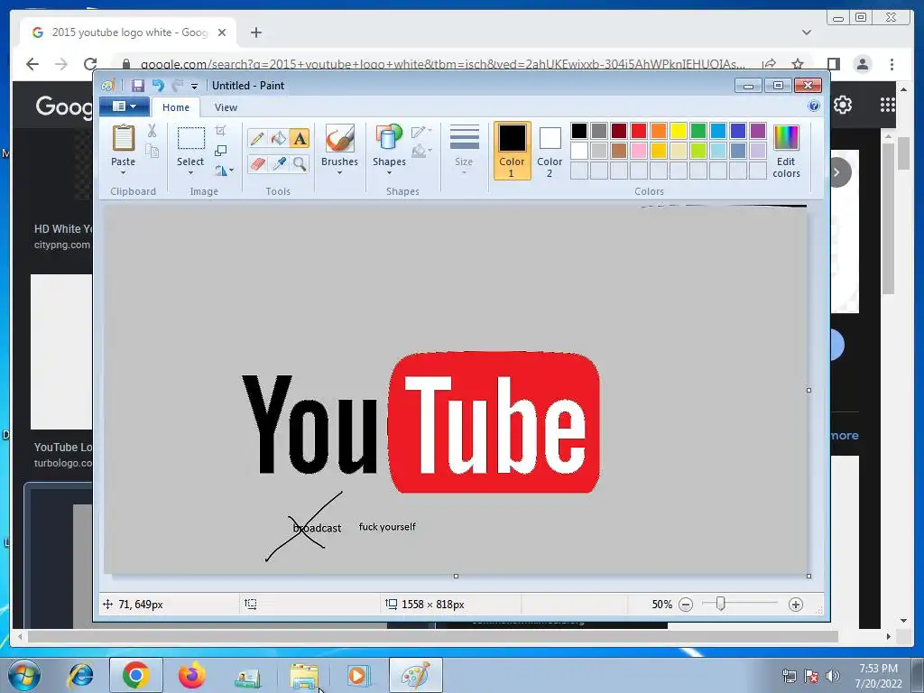The image size is (924, 693).
Task: Expand the Shapes dropdown arrow
Action: (x=389, y=172)
